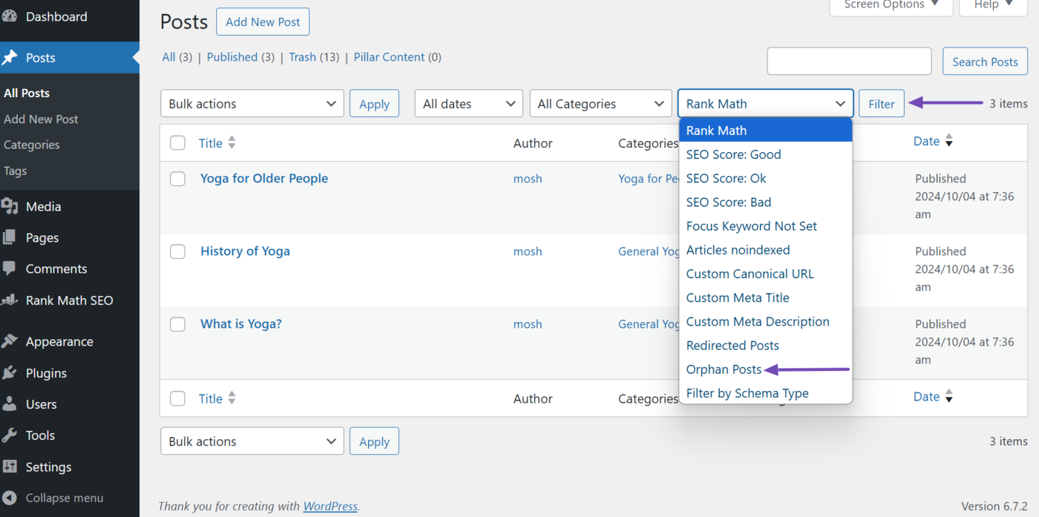
Task: Click author mosh in History of Yoga row
Action: 528,251
